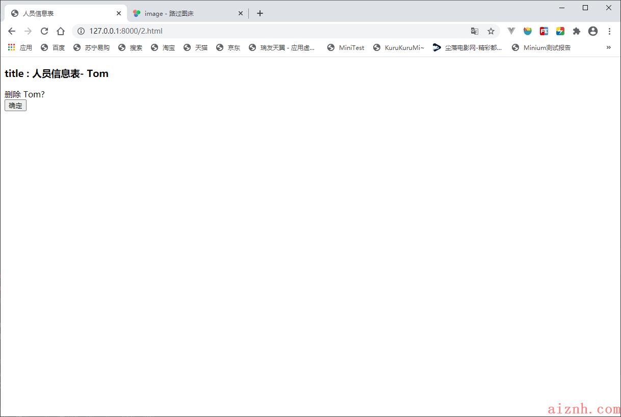The width and height of the screenshot is (621, 417).
Task: Click the browser back arrow
Action: 12,31
